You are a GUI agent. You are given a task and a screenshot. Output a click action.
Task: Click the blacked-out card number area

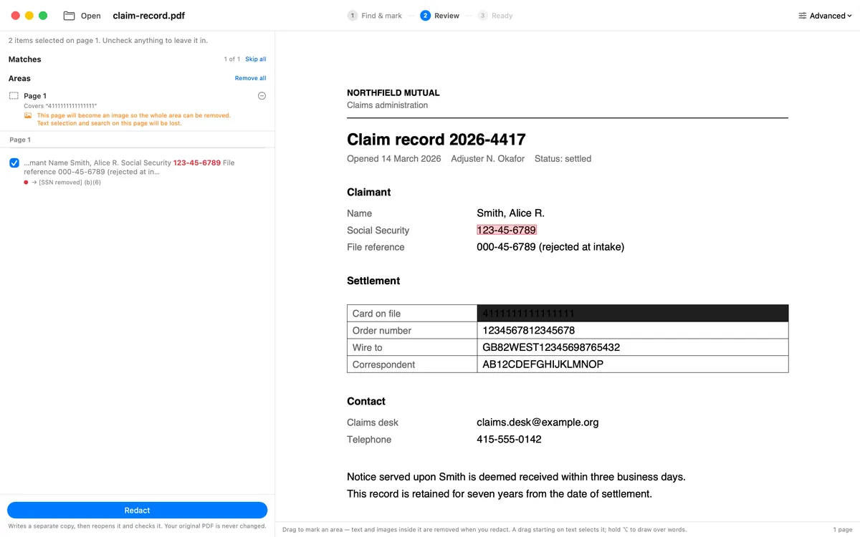click(x=632, y=314)
